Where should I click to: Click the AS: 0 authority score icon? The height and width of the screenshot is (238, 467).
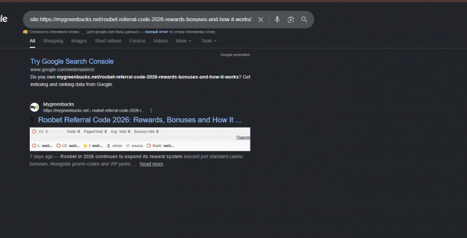(x=34, y=132)
